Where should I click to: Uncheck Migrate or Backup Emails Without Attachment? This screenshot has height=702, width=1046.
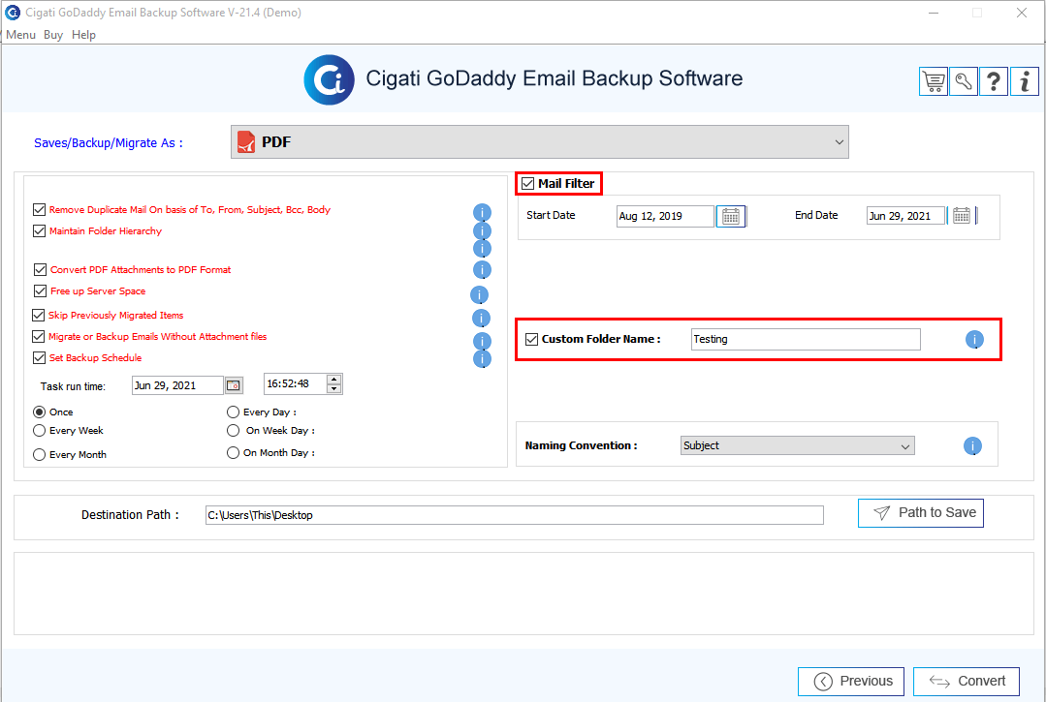coord(39,336)
